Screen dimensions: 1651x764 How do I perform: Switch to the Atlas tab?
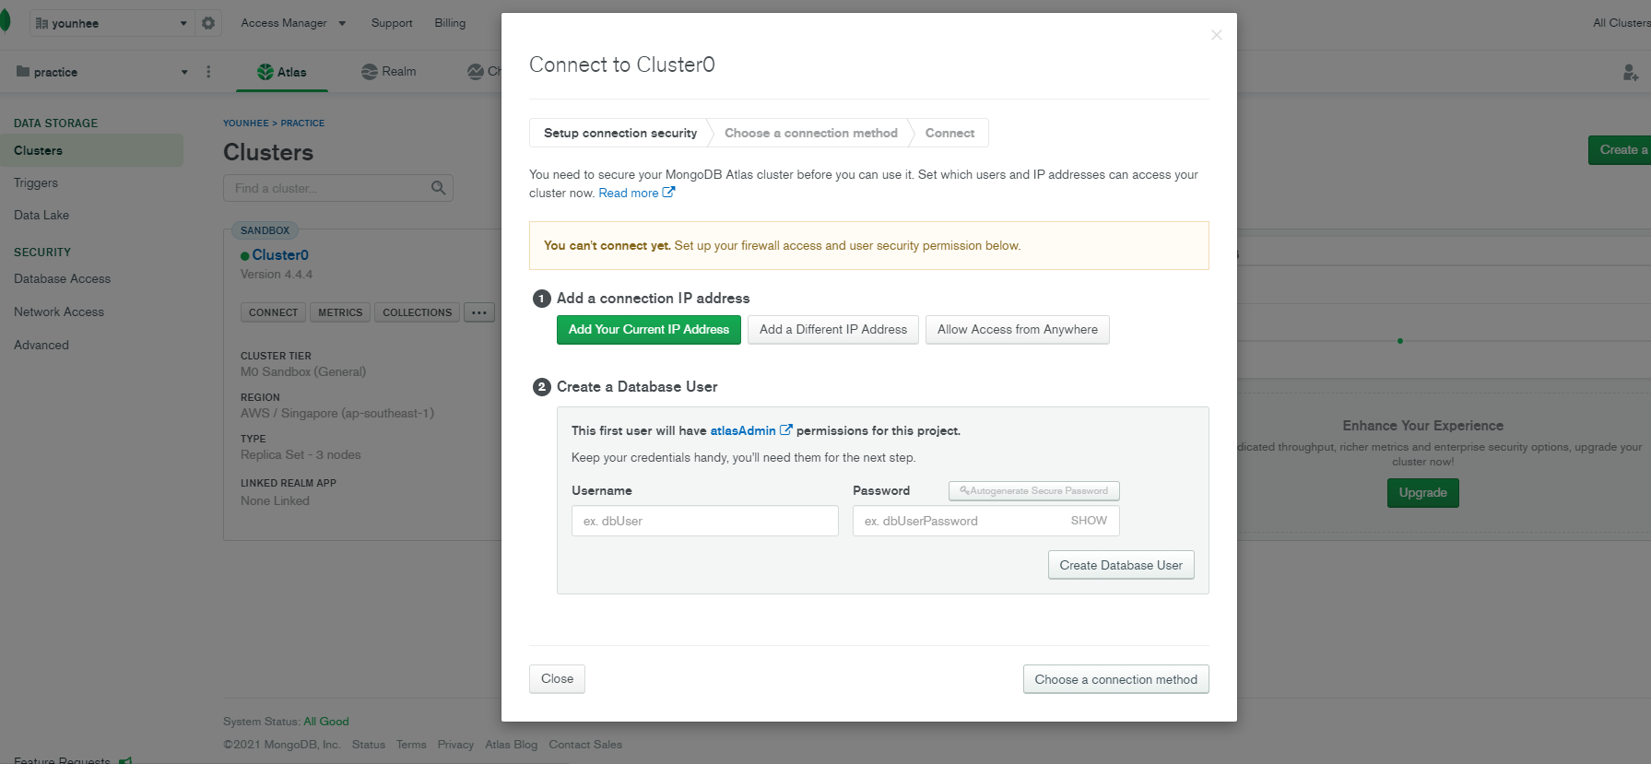pos(282,72)
